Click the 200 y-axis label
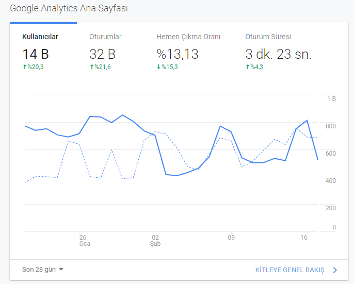354x284 pixels. tap(330, 208)
